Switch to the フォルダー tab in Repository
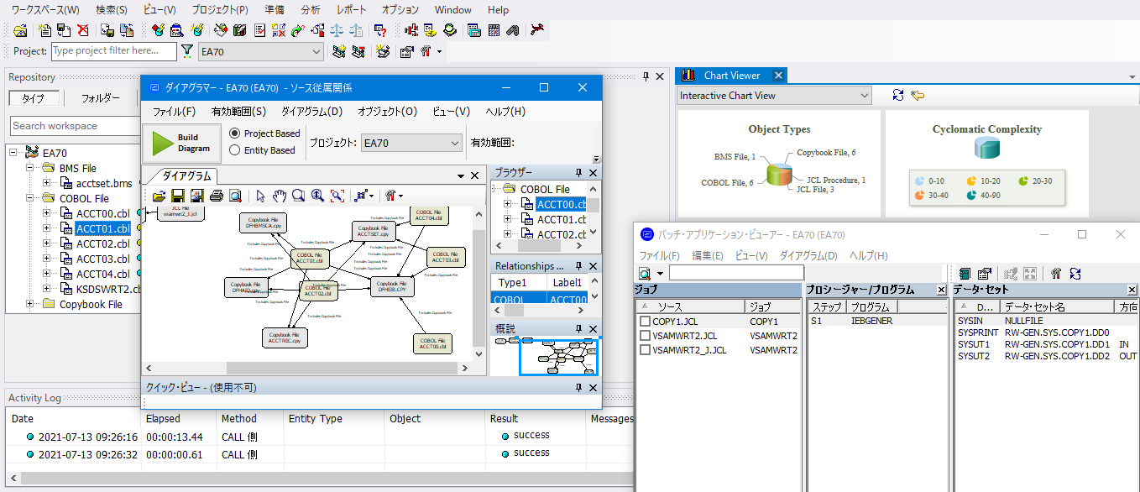 tap(100, 98)
